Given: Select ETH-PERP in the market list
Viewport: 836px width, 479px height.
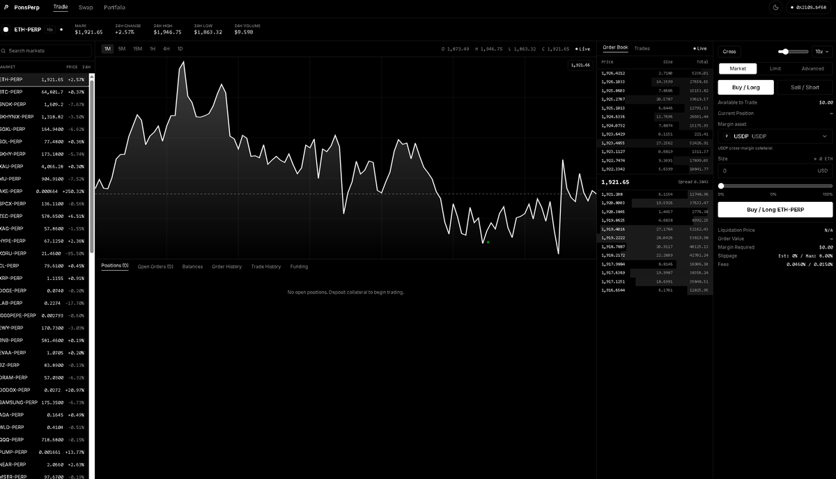Looking at the screenshot, I should coord(45,79).
